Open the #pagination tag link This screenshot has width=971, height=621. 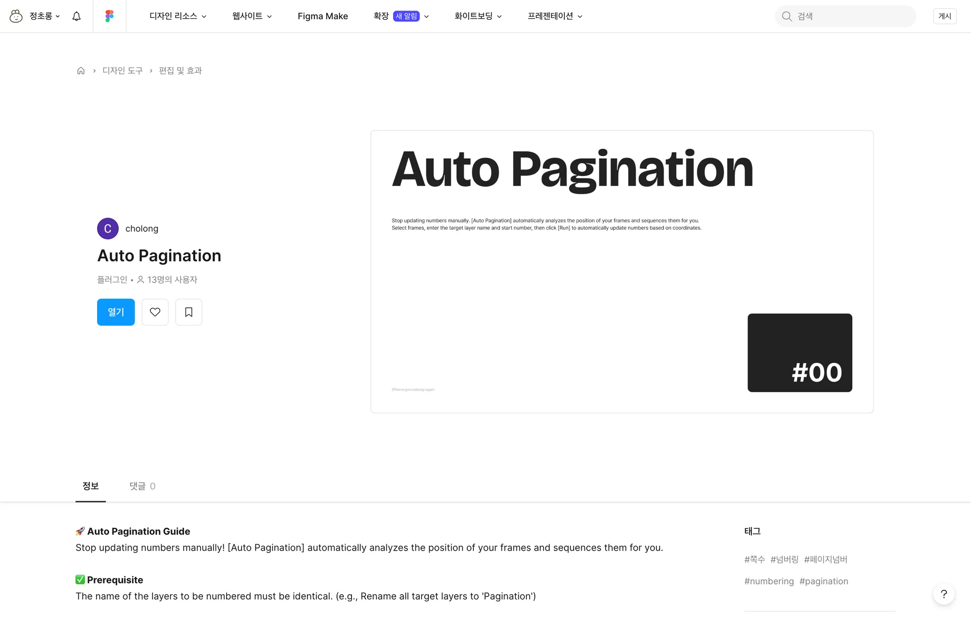[x=823, y=582]
